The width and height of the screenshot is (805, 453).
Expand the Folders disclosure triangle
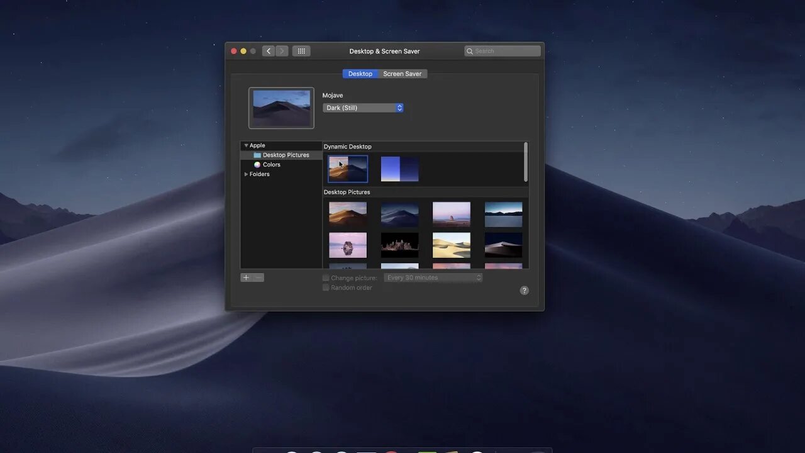coord(246,174)
